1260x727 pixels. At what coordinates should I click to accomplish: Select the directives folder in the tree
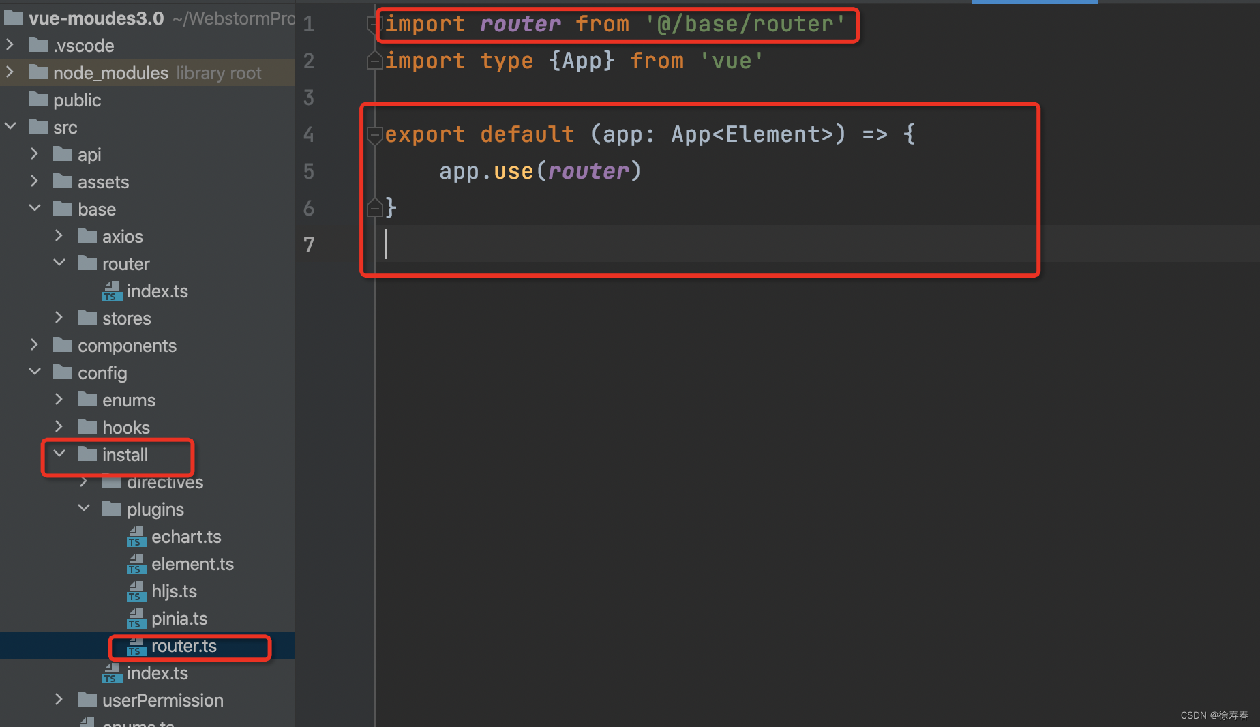click(x=165, y=482)
